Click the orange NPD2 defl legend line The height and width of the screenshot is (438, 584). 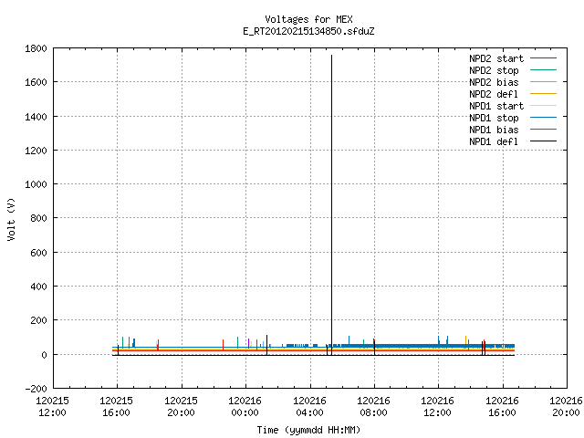[543, 94]
